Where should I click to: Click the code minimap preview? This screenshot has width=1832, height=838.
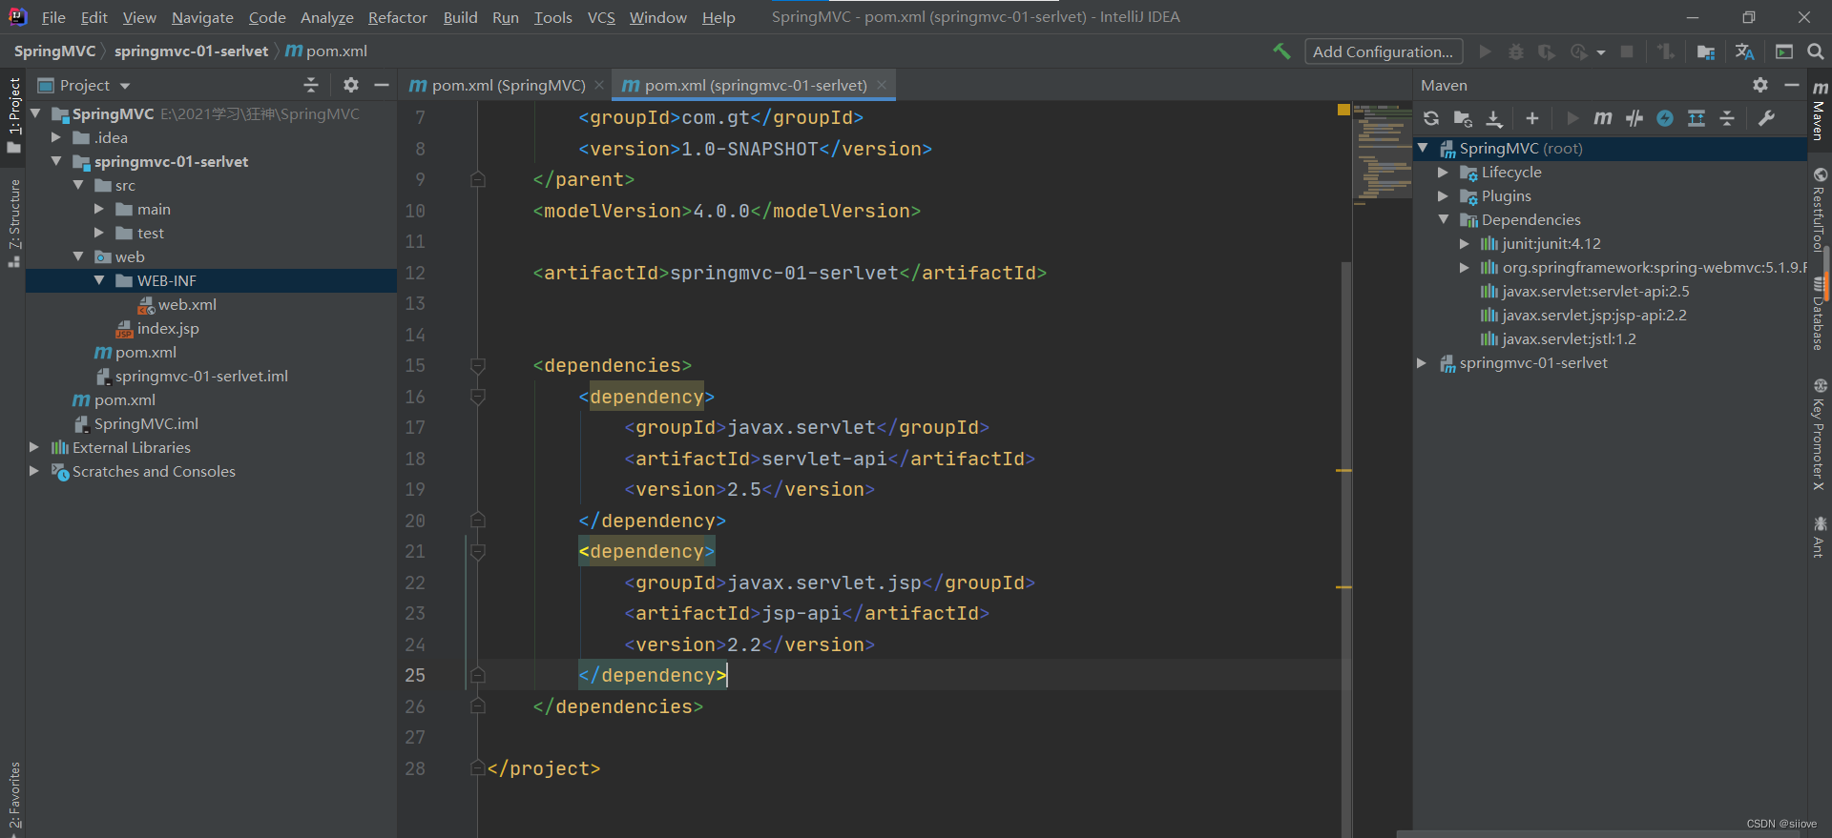tap(1382, 151)
